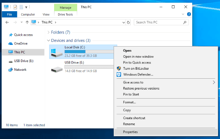This screenshot has height=139, width=220.
Task: Click the BitLocker shield icon
Action: pos(119,69)
